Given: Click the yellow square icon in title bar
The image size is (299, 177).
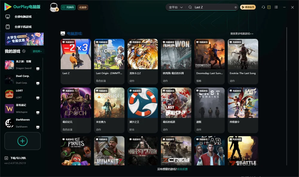Looking at the screenshot, I should click(269, 7).
